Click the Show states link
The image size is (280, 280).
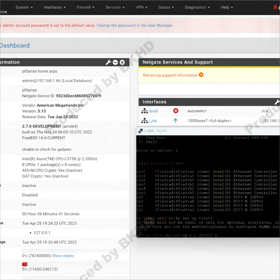click(x=63, y=256)
